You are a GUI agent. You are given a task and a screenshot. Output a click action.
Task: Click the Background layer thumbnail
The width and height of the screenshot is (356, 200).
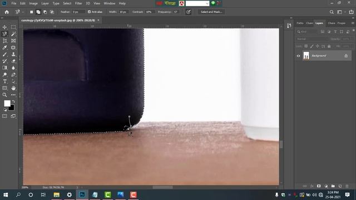306,56
